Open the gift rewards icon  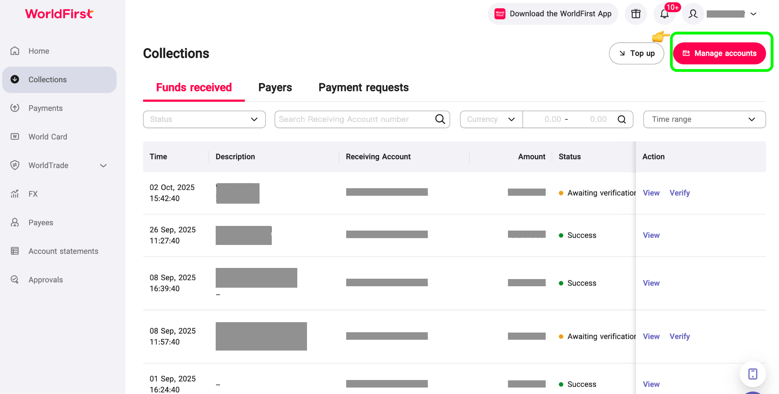[636, 14]
